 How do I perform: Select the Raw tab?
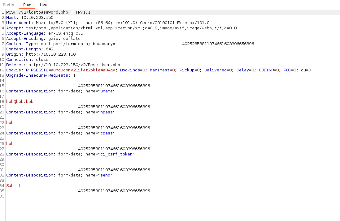click(x=27, y=5)
